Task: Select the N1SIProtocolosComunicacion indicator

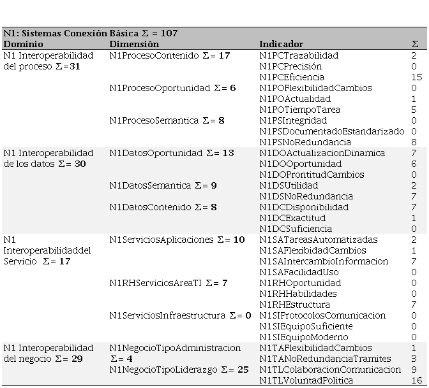Action: point(322,315)
